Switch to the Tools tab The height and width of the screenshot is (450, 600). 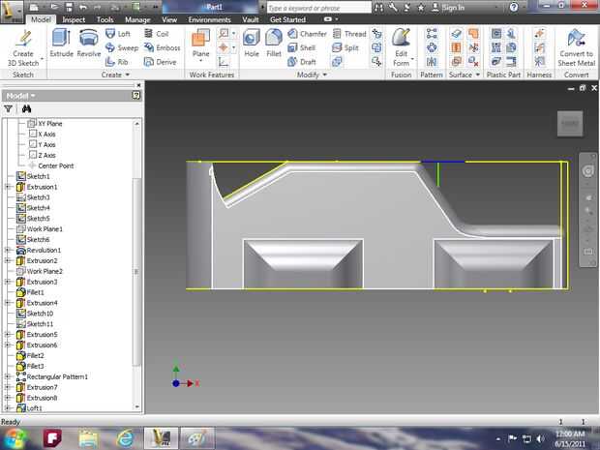pos(105,19)
